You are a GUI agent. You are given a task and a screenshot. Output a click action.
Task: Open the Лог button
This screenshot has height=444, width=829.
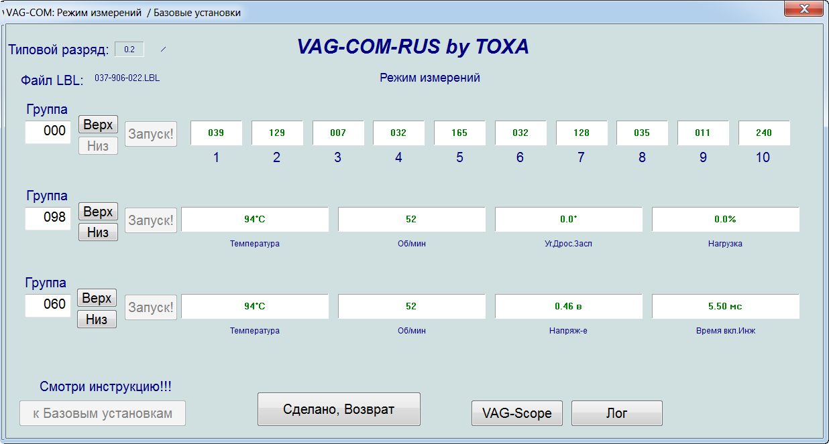[617, 413]
